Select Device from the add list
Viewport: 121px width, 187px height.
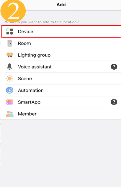pos(61,32)
